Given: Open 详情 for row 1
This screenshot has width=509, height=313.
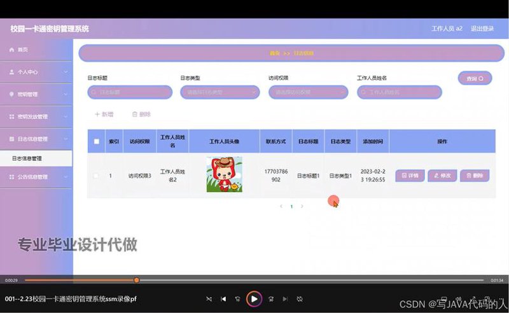Looking at the screenshot, I should tap(410, 176).
